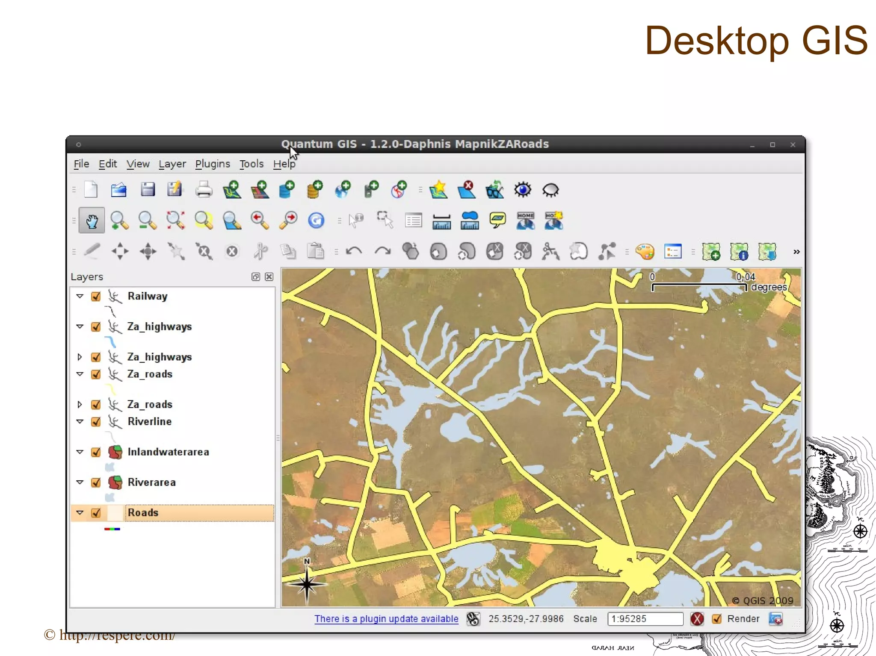Activate the Zoom Out magnifier

(148, 221)
